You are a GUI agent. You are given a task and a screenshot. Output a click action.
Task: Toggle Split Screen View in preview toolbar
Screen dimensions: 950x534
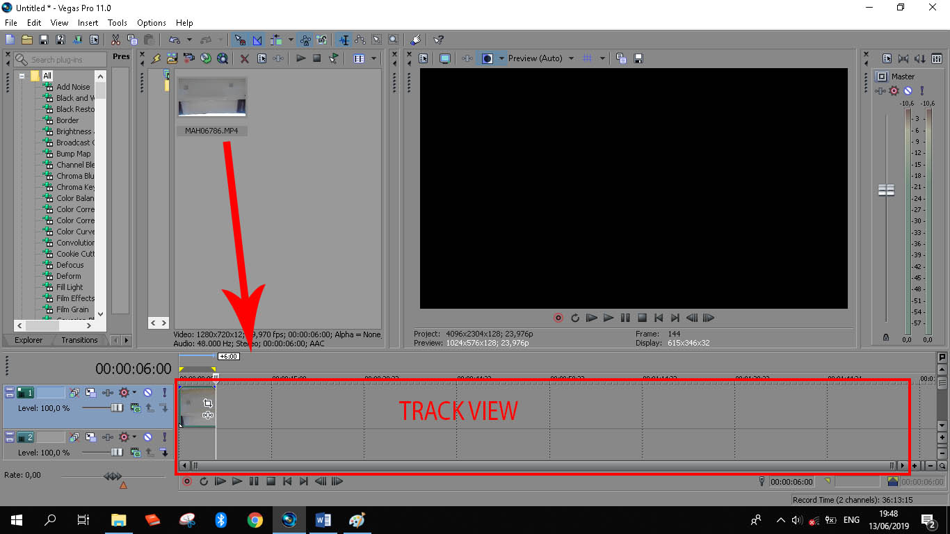488,58
